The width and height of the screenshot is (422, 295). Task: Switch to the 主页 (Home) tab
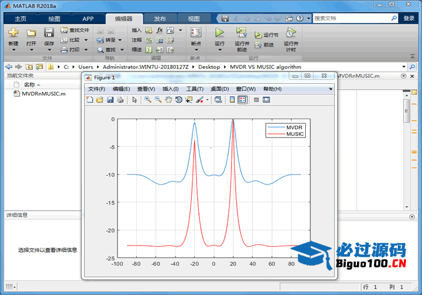[21, 18]
